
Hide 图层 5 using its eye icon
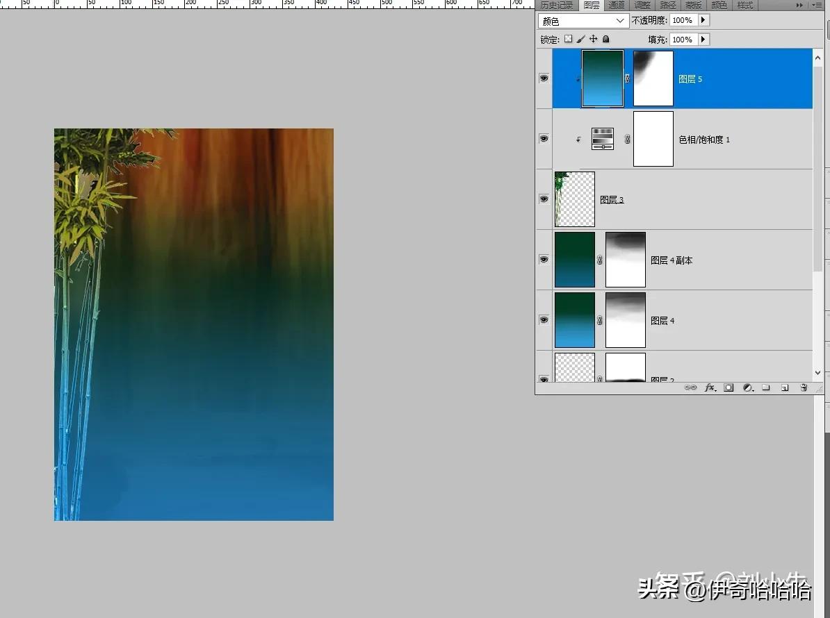(x=544, y=78)
